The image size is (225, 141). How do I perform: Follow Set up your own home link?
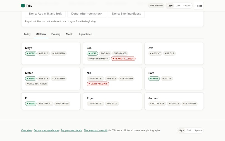(x=46, y=130)
